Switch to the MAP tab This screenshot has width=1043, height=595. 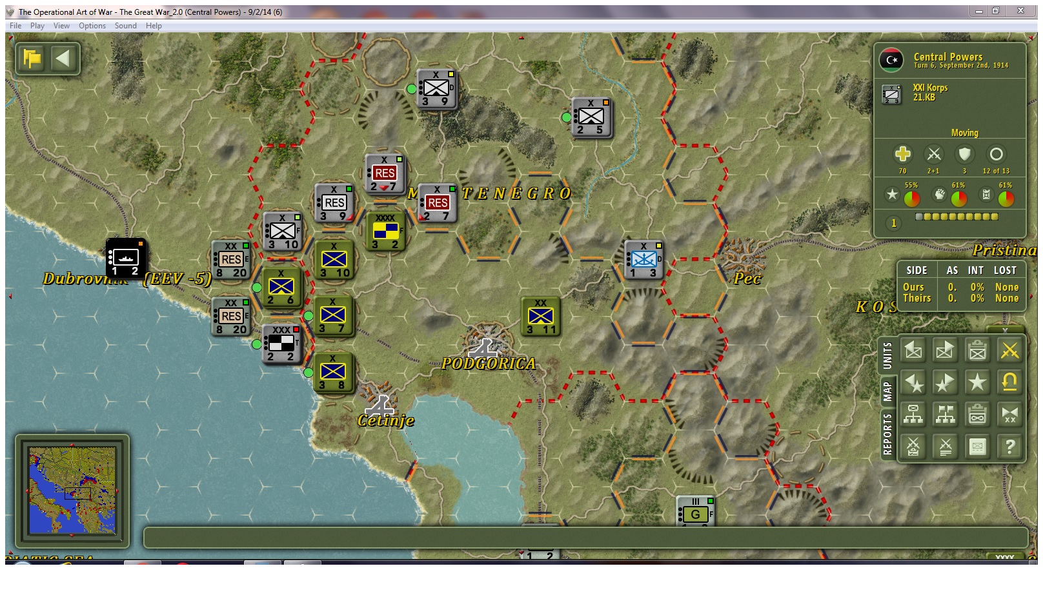887,391
